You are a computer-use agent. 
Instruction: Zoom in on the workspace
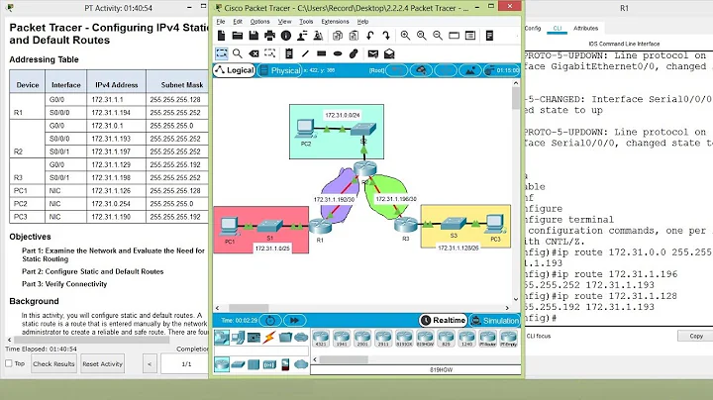405,36
